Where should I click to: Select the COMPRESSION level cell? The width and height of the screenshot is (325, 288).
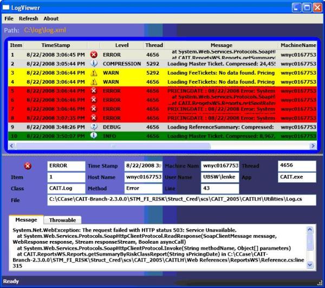[122, 64]
